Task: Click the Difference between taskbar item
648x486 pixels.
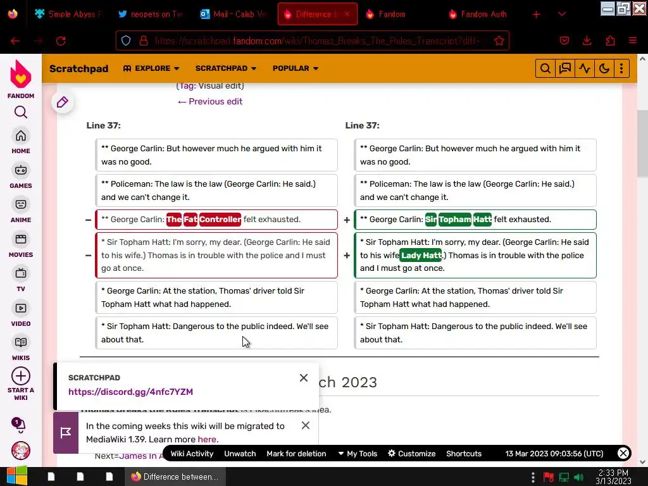Action: click(x=175, y=477)
